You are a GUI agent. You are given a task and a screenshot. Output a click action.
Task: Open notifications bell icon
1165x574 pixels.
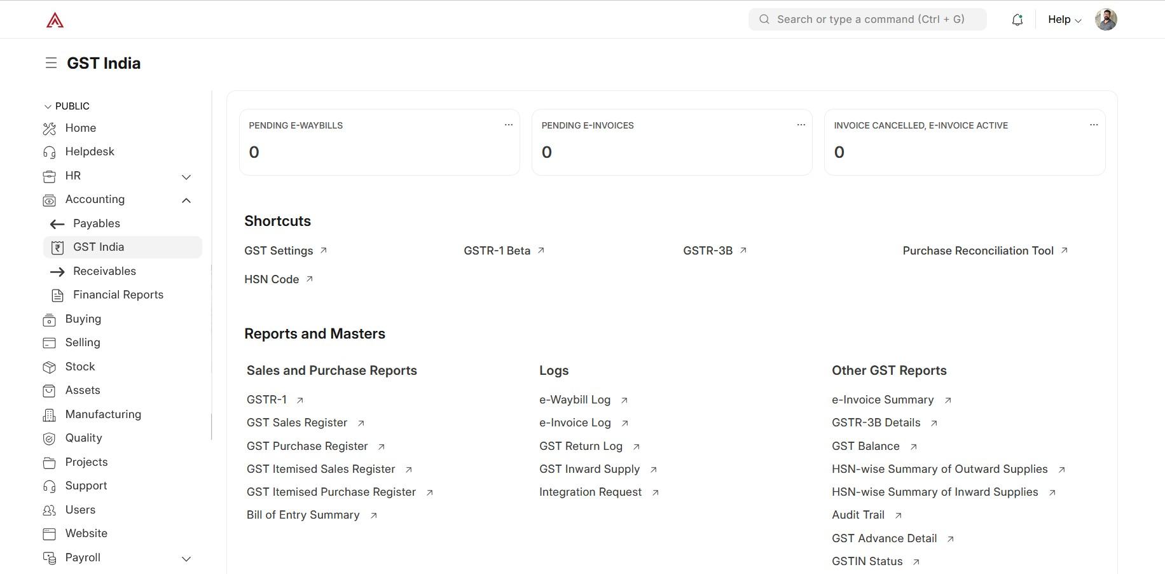[1017, 20]
